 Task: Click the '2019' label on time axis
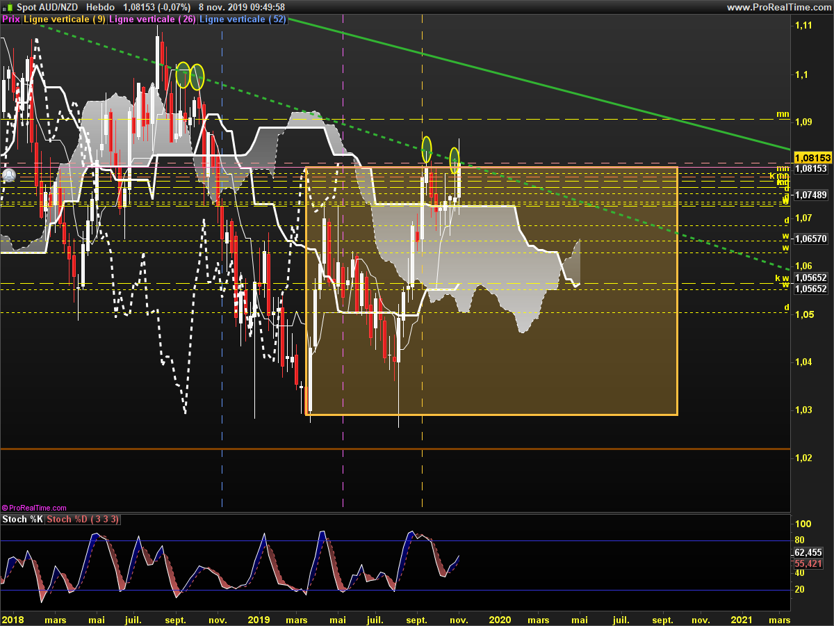click(259, 619)
